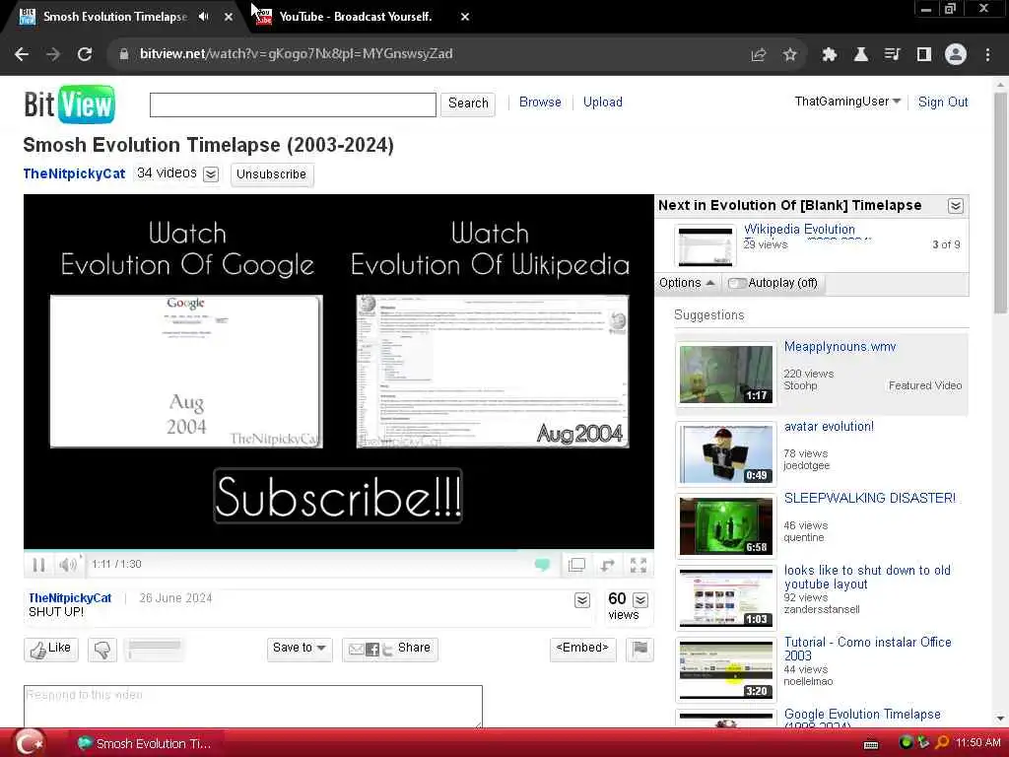The image size is (1009, 757).
Task: Click the Sign Out link
Action: coord(943,102)
